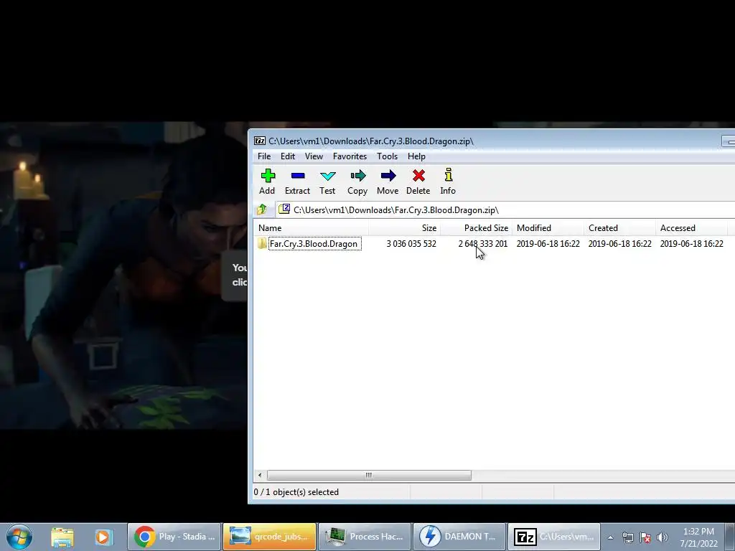Sort by the Modified column header

pos(548,228)
